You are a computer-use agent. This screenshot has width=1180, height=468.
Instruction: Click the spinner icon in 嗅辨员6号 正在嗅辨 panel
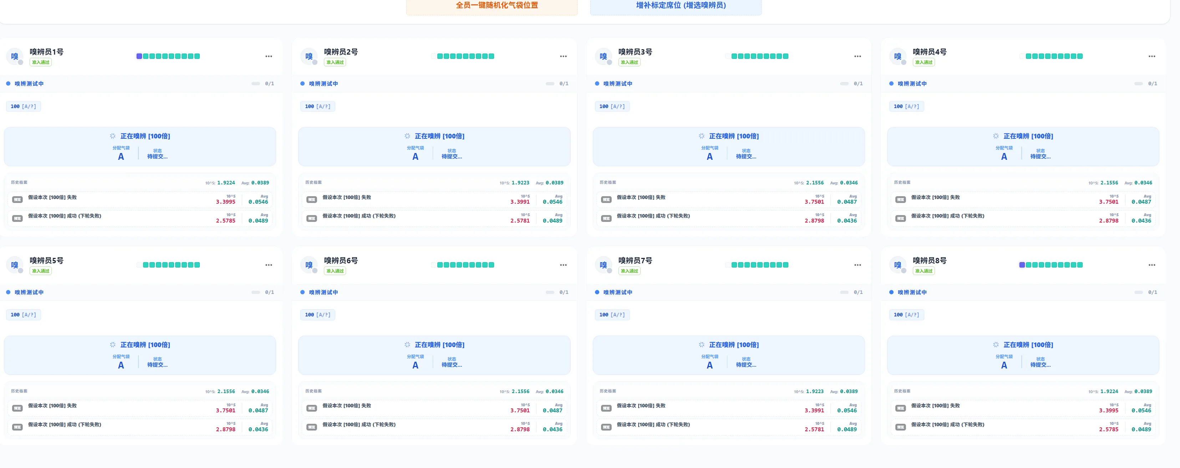pos(407,345)
